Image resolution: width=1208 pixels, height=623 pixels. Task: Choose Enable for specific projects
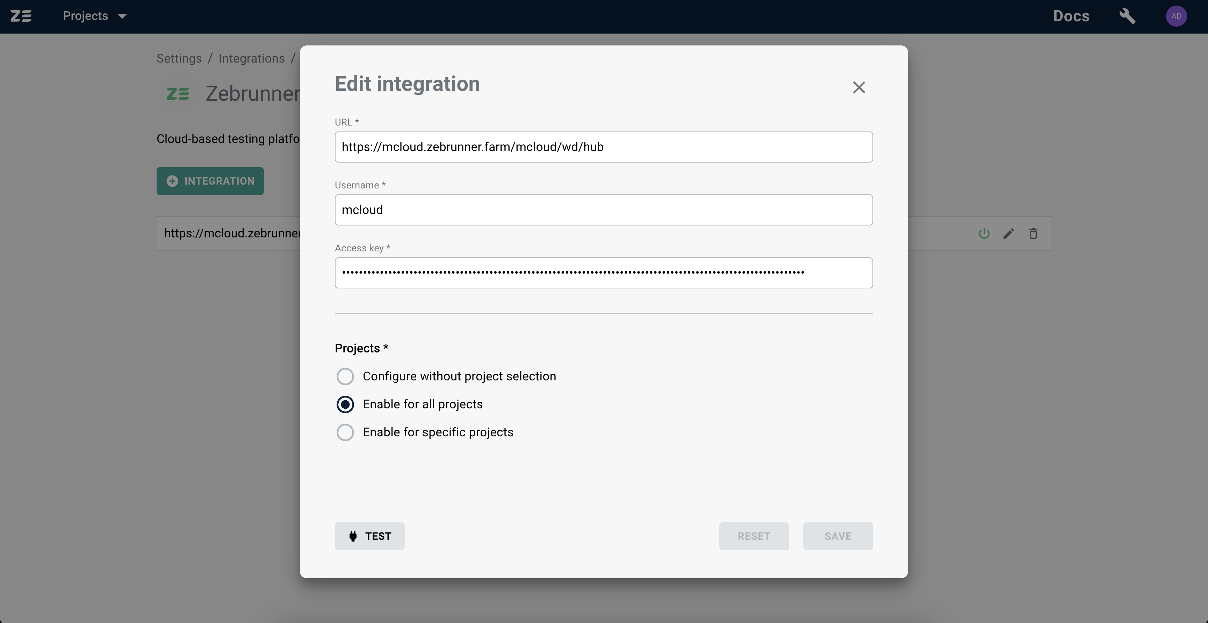click(345, 432)
